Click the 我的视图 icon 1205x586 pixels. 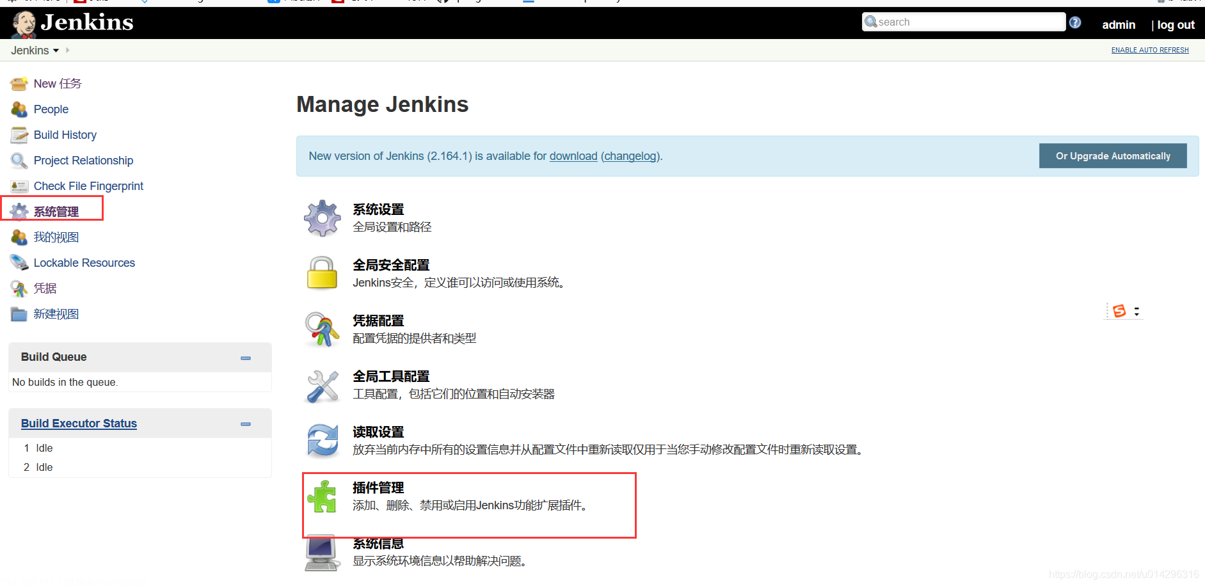19,237
